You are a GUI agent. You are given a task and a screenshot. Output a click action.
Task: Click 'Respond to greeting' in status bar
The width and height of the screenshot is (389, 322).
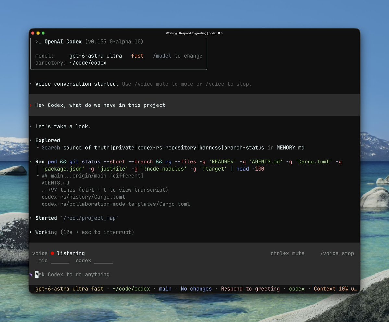[250, 289]
